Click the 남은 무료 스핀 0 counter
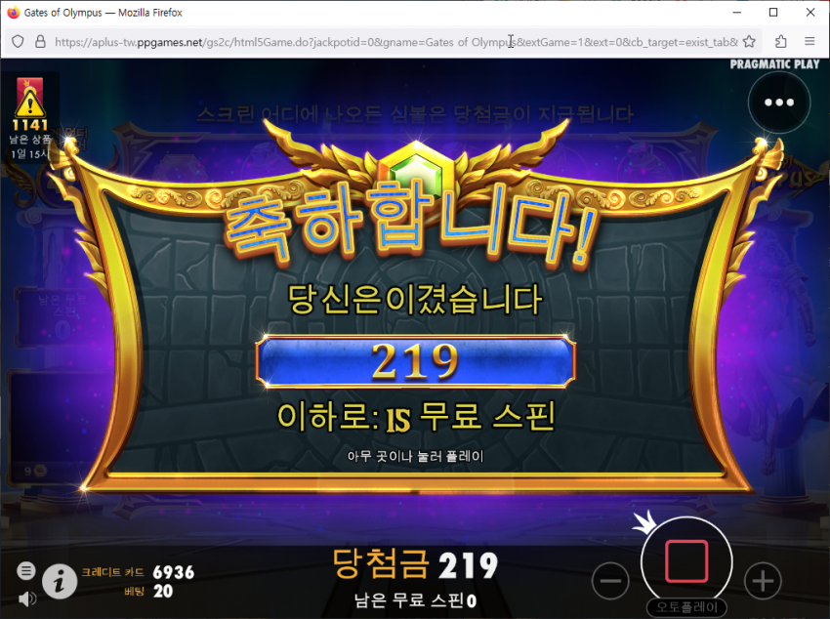830x619 pixels. (x=416, y=600)
